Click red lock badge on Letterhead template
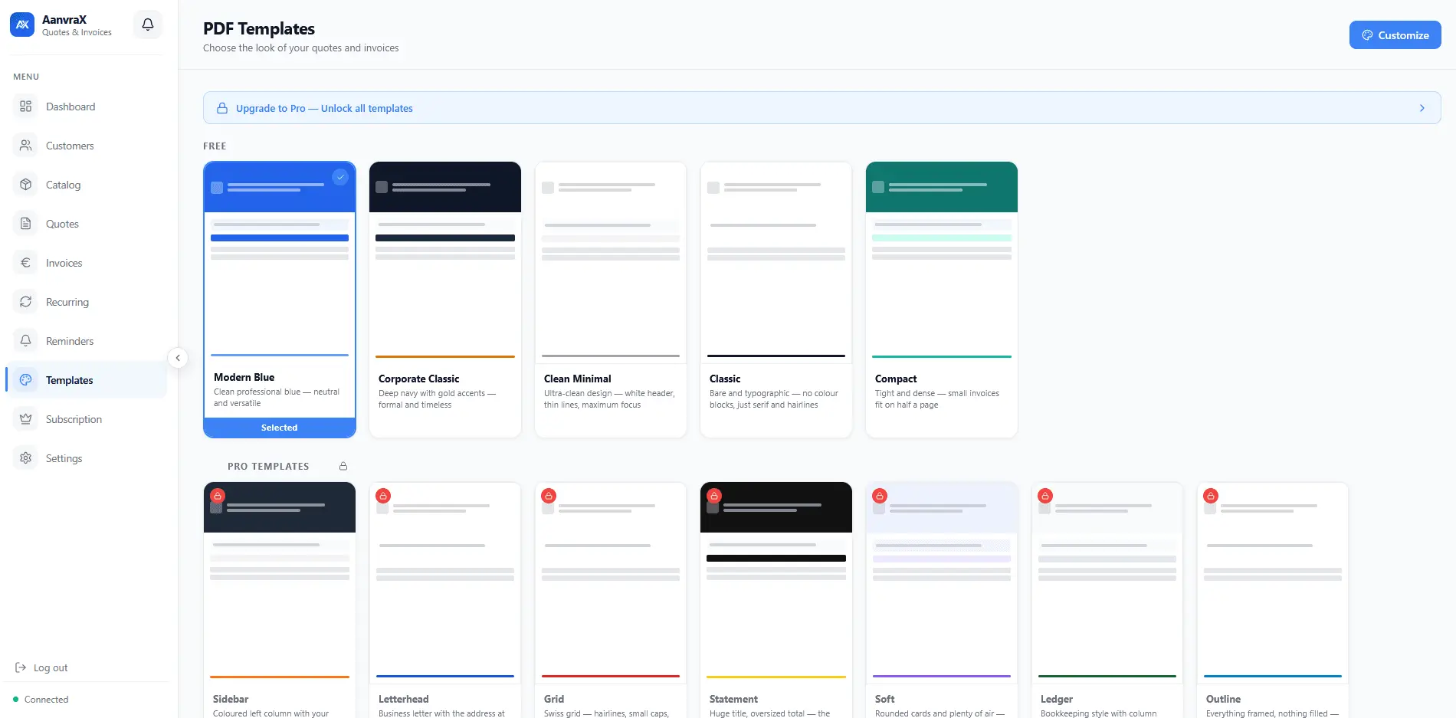The height and width of the screenshot is (718, 1456). [383, 496]
